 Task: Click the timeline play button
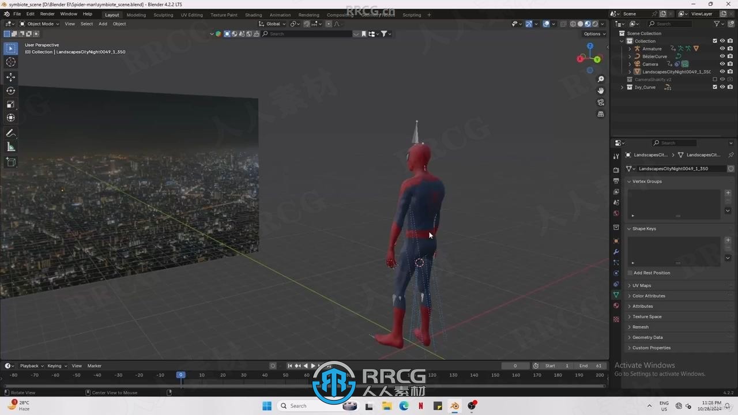tap(313, 365)
